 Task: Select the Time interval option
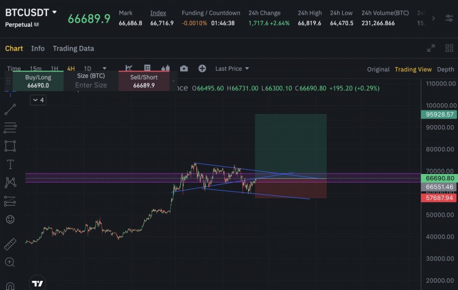click(x=13, y=68)
